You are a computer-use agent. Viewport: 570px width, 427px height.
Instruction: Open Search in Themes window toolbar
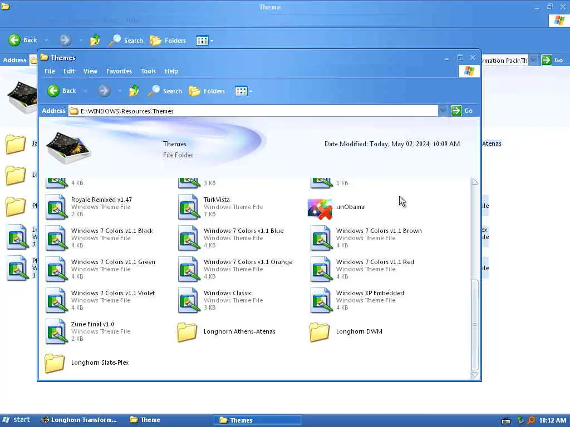point(165,91)
